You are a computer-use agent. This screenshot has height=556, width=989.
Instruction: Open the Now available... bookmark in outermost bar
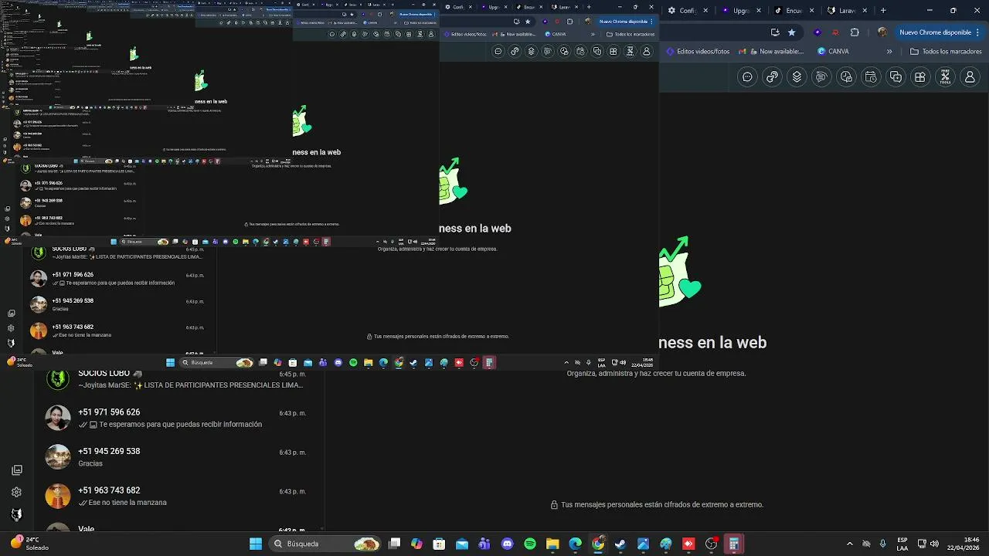coord(771,52)
